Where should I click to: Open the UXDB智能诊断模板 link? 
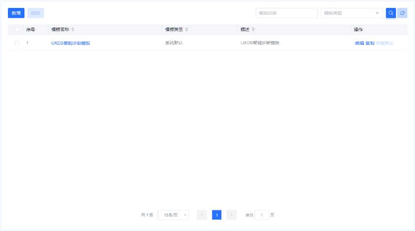[x=70, y=43]
